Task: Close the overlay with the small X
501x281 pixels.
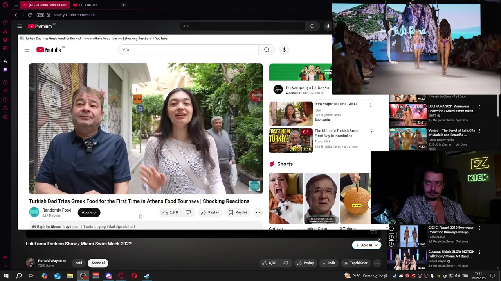Action: coord(379,240)
